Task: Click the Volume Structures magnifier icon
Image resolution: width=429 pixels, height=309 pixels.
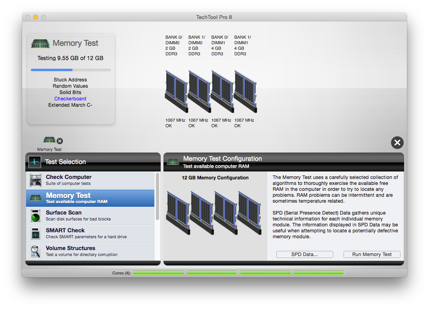Action: pos(35,251)
